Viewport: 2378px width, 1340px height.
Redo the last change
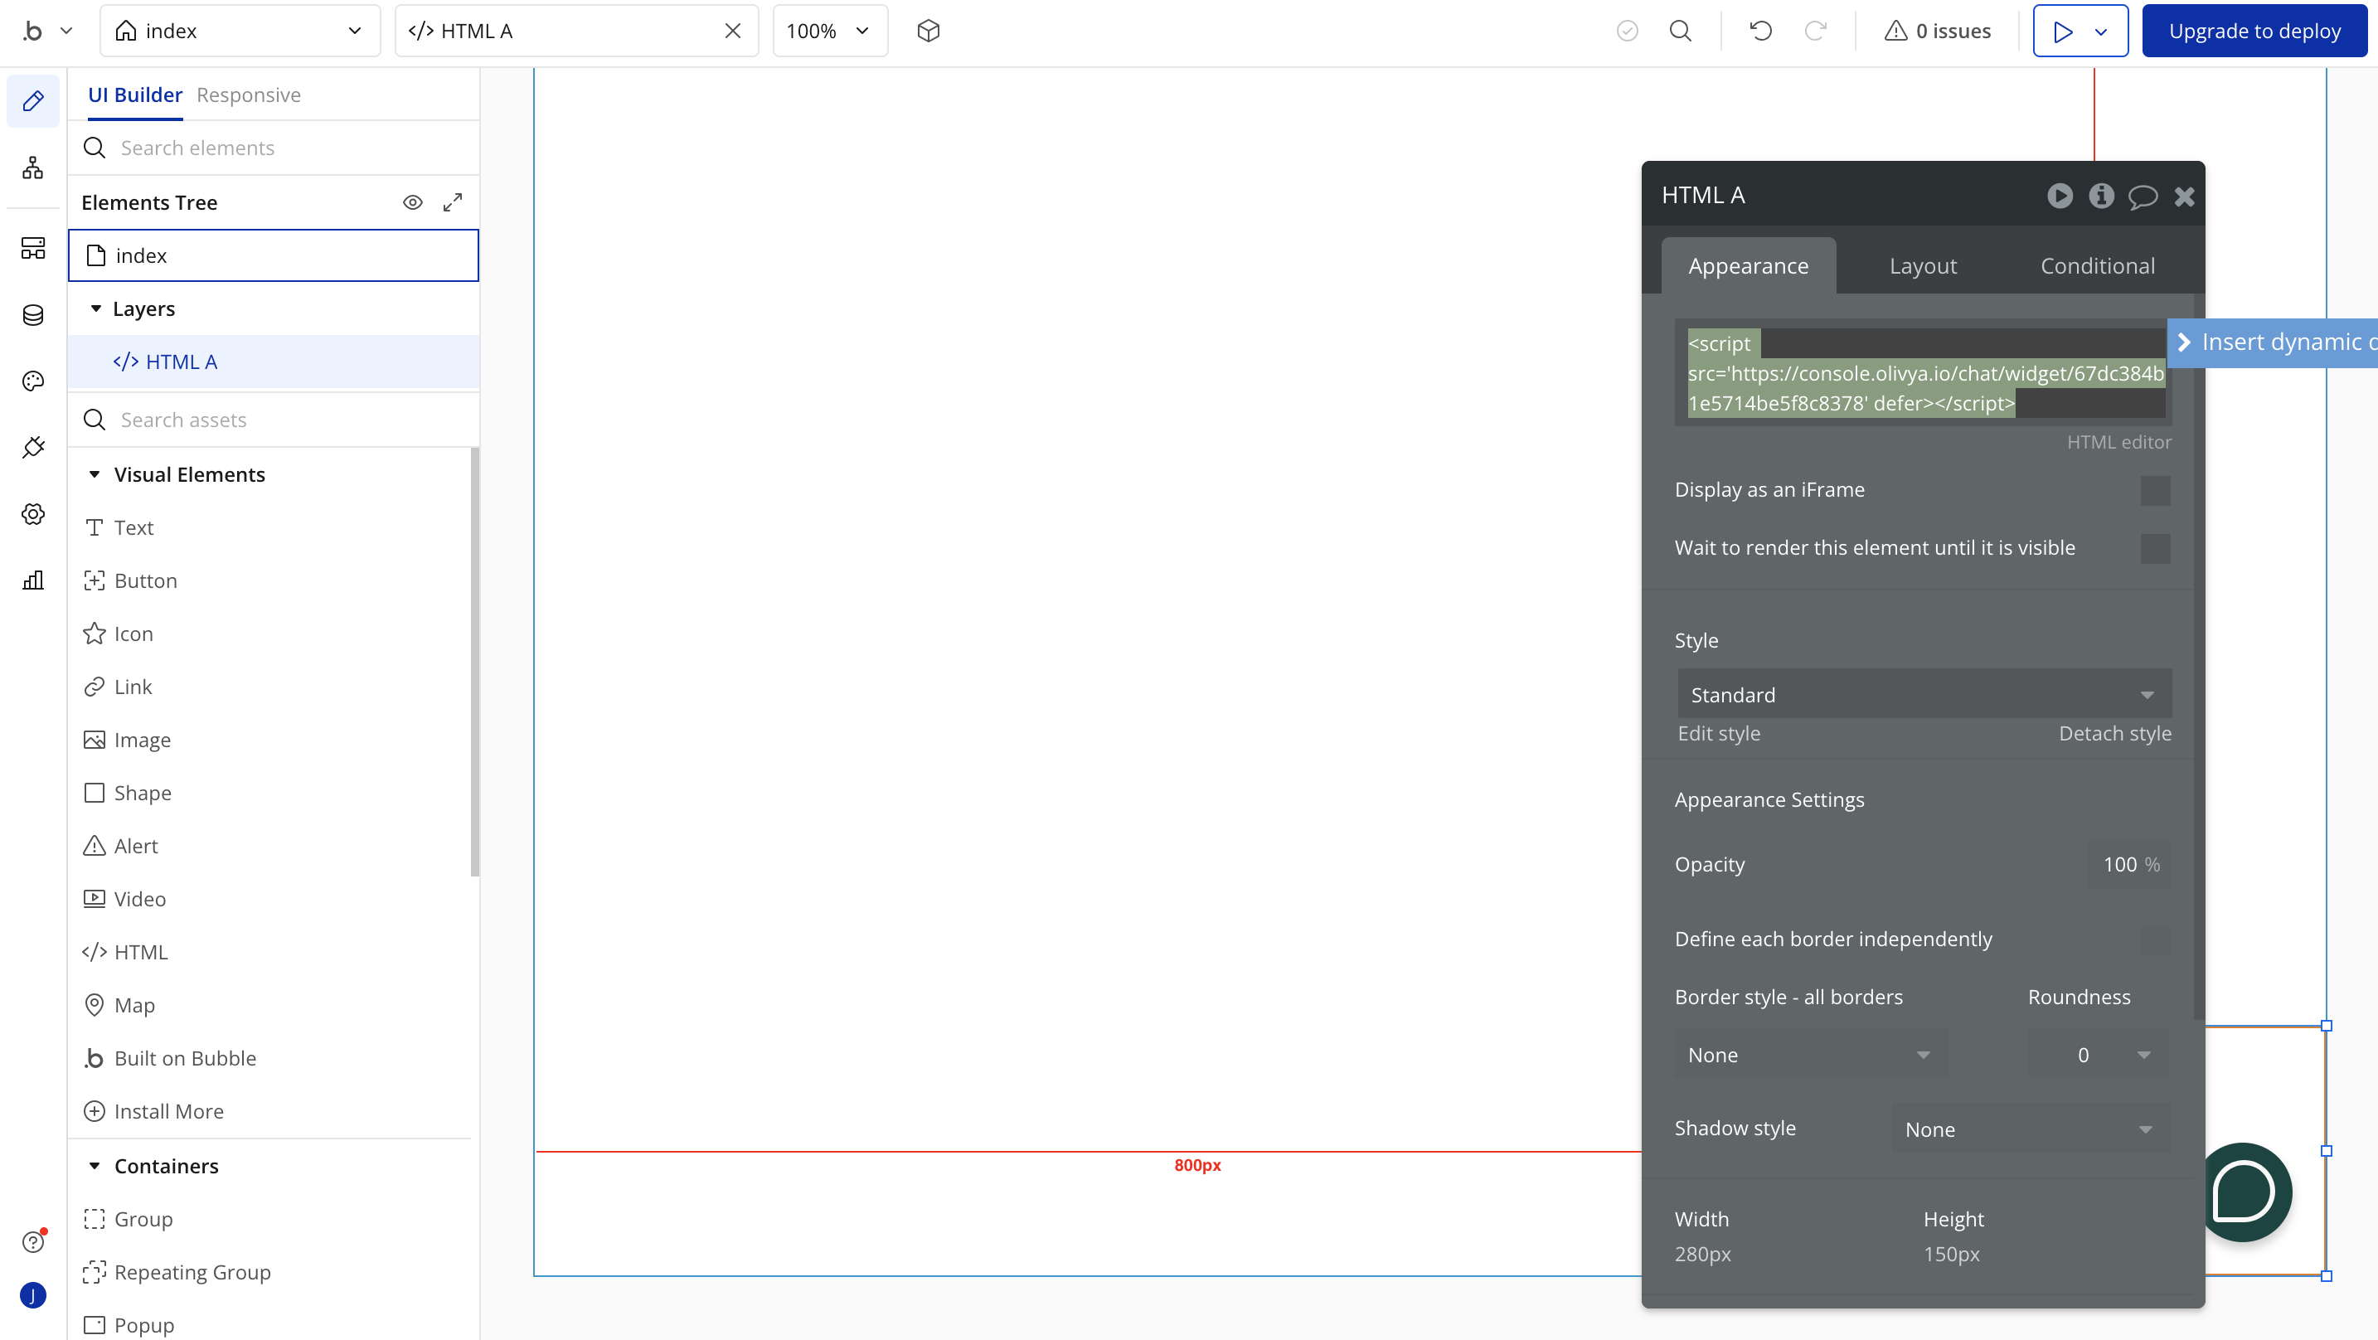coord(1815,31)
